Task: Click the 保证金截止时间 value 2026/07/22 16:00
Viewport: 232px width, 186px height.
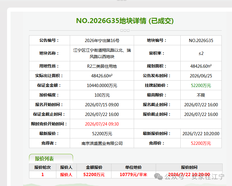Action: (x=102, y=114)
